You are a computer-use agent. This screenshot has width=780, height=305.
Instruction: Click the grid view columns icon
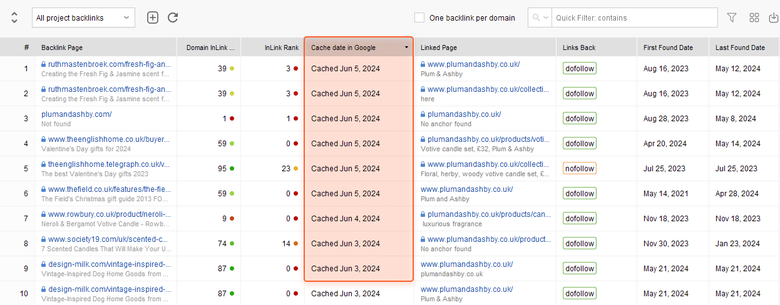pyautogui.click(x=754, y=17)
